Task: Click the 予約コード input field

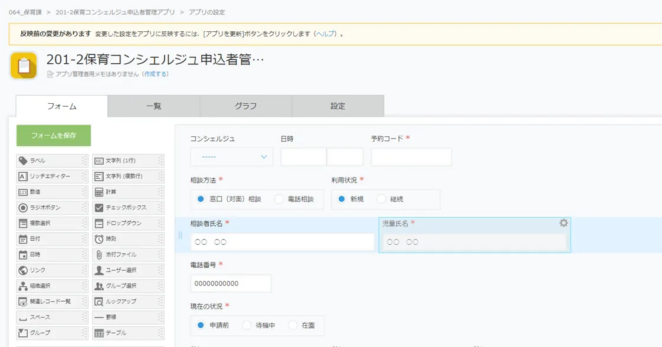Action: pos(411,157)
